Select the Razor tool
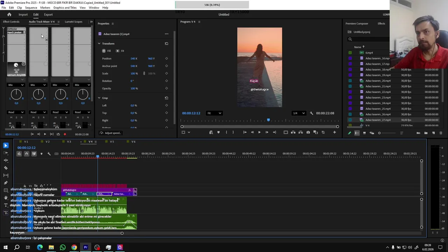The height and width of the screenshot is (252, 448). [x=6, y=168]
